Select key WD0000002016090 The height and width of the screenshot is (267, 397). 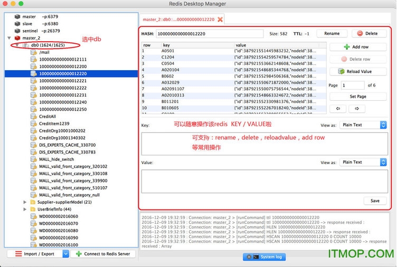(x=59, y=237)
